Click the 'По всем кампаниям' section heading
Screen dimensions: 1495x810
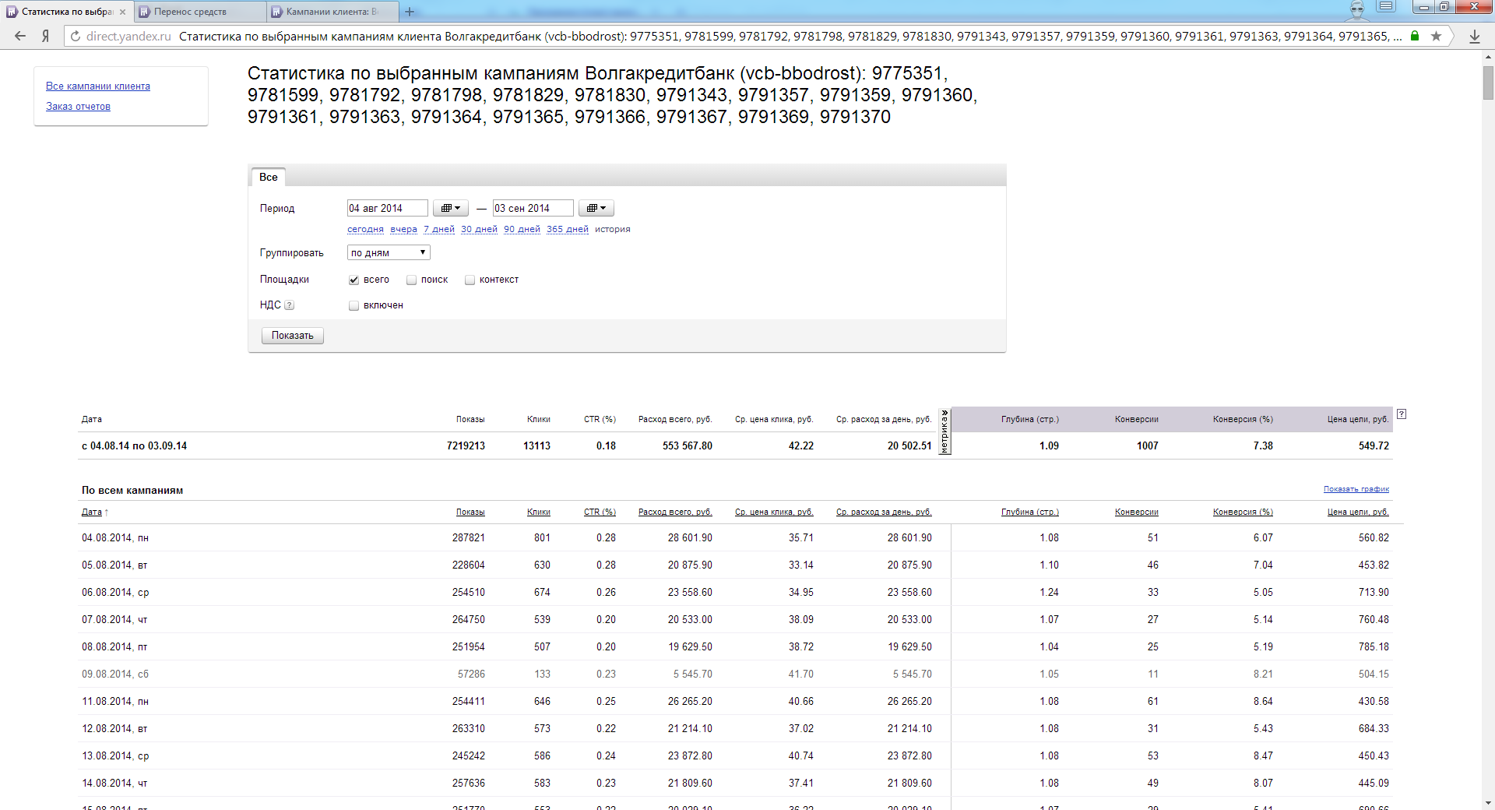(132, 491)
